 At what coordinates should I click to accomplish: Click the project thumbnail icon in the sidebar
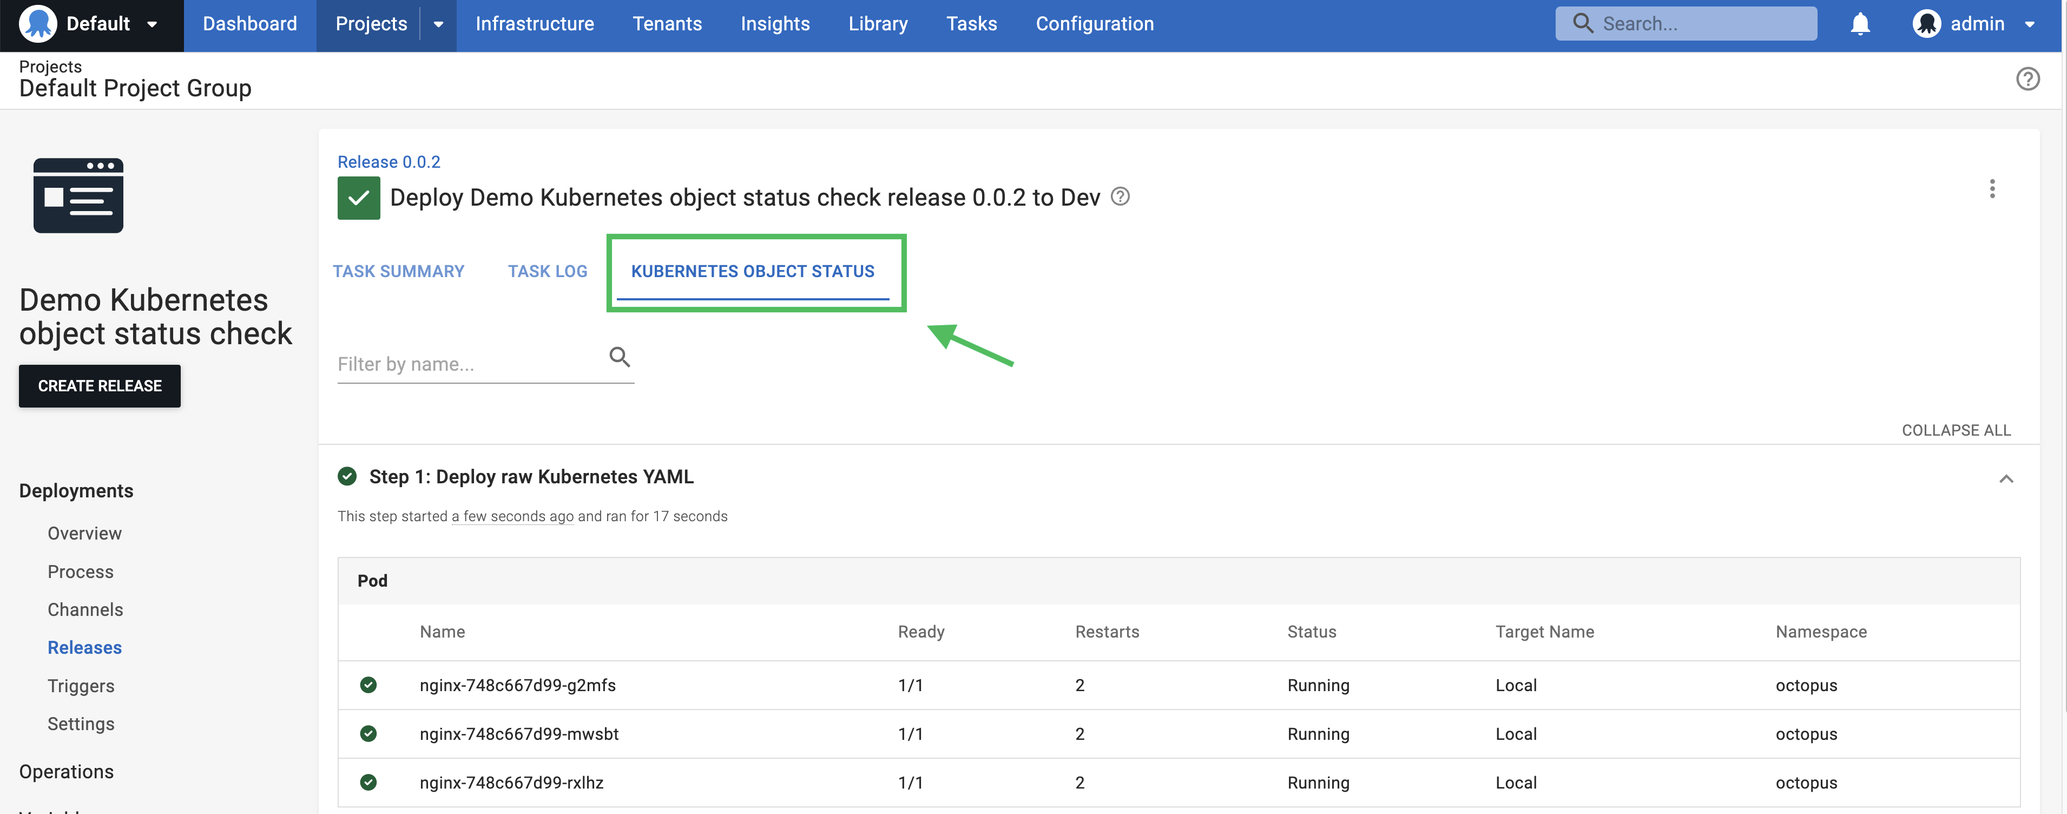[x=78, y=195]
